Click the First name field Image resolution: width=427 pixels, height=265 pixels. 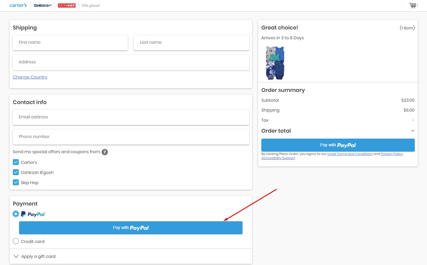click(70, 43)
